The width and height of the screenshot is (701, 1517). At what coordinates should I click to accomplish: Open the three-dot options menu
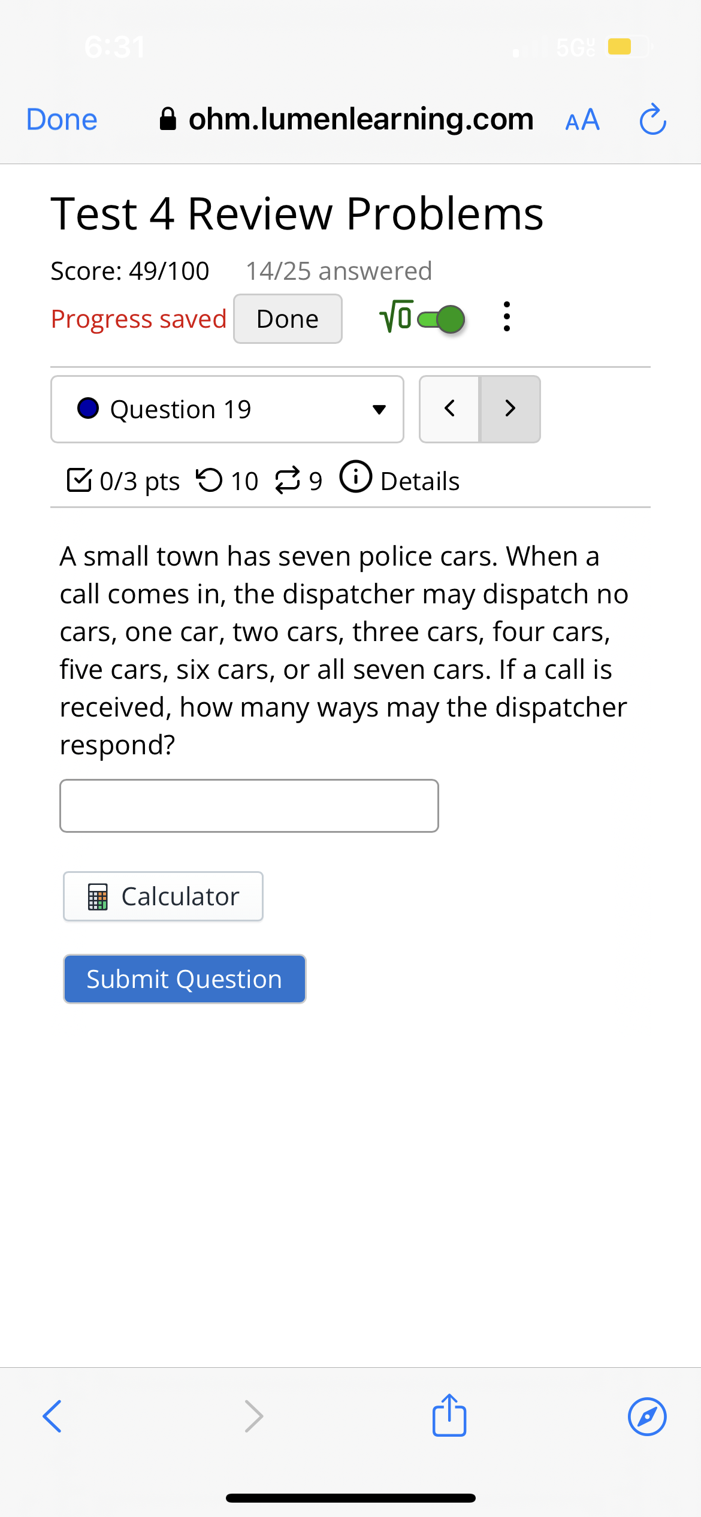[x=506, y=318]
